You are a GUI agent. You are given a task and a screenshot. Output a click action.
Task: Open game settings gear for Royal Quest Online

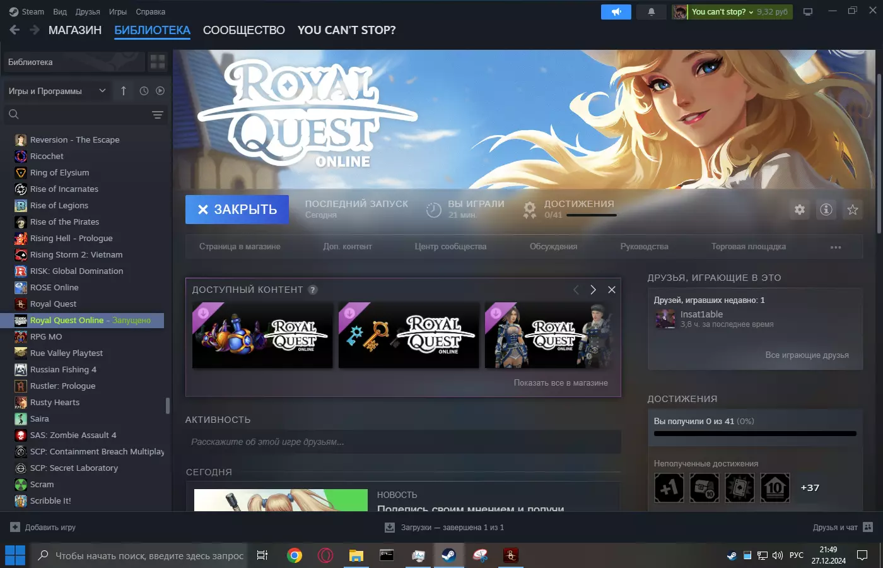800,210
